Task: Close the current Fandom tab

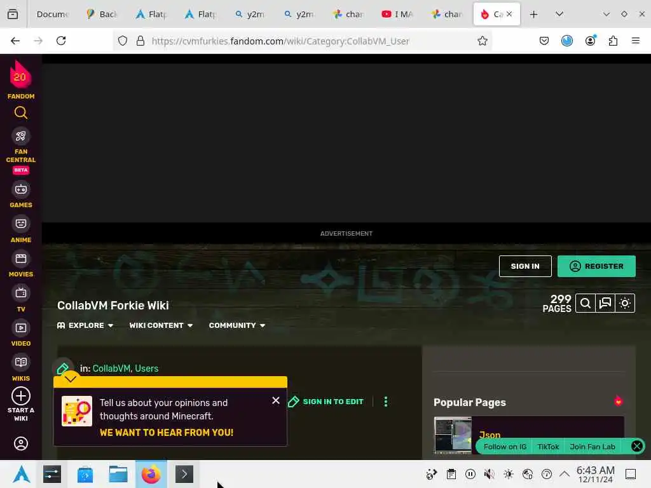Action: coord(509,14)
